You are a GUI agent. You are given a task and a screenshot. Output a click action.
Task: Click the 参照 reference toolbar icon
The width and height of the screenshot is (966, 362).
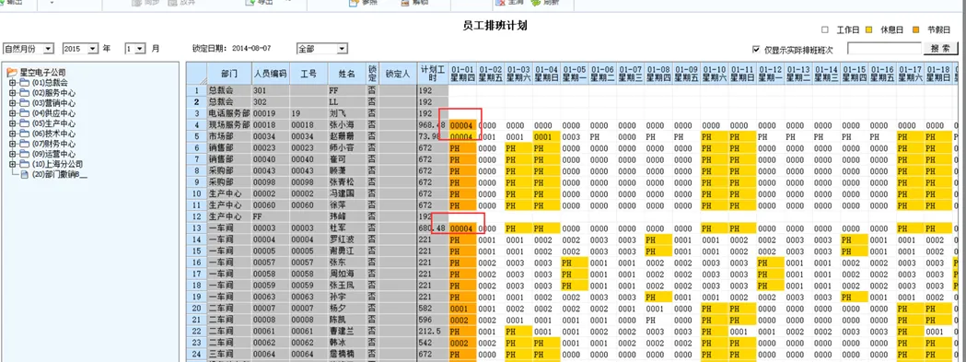click(353, 3)
